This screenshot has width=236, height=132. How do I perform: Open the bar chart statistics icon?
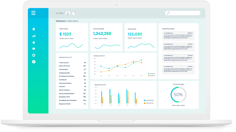[x=34, y=36]
